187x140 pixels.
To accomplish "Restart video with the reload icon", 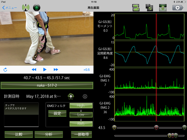I will coord(5,70).
